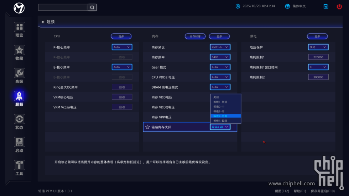Open the 工具 (Tools) sidebar section
The height and width of the screenshot is (196, 349).
pyautogui.click(x=19, y=168)
